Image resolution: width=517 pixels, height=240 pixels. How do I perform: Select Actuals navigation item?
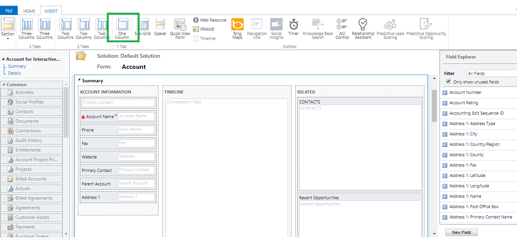click(x=32, y=188)
